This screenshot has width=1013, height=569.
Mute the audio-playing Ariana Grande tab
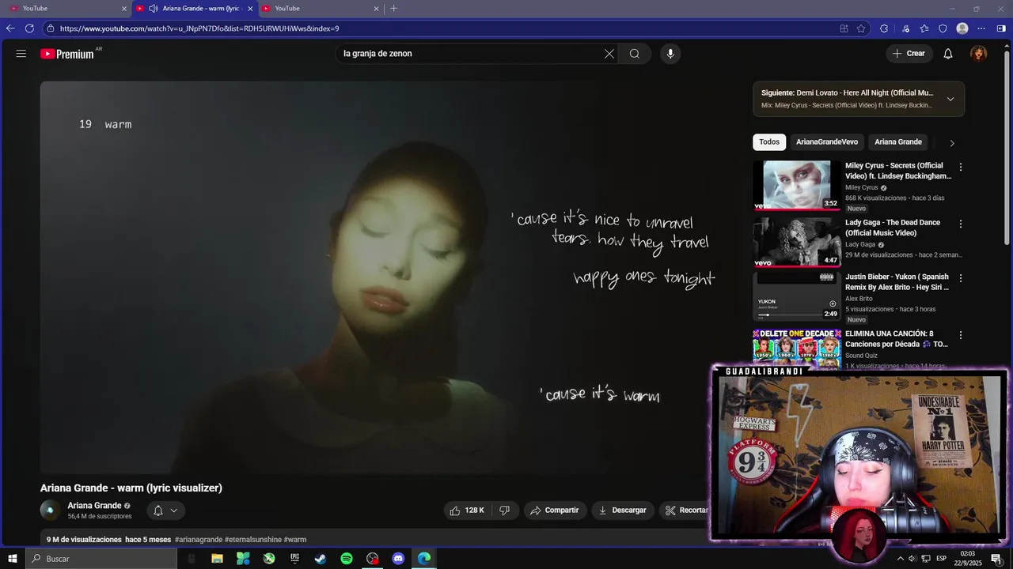pyautogui.click(x=153, y=9)
